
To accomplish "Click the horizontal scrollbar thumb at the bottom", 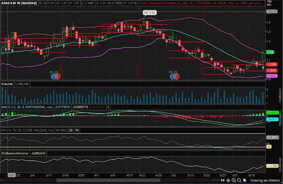I will coord(108,180).
